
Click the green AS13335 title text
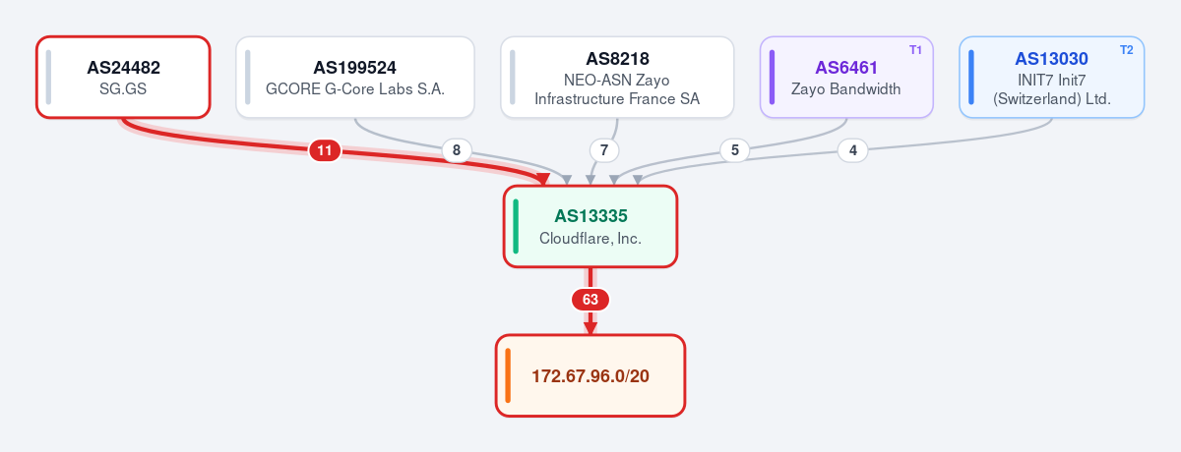click(x=590, y=216)
